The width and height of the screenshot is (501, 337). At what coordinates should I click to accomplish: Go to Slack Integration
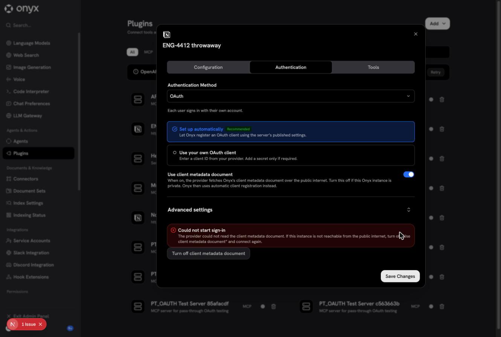(31, 253)
